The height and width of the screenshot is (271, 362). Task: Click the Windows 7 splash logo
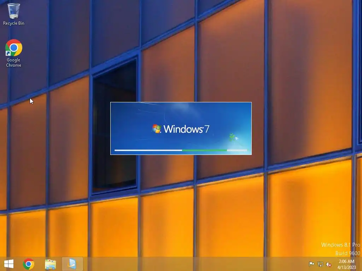(x=180, y=129)
